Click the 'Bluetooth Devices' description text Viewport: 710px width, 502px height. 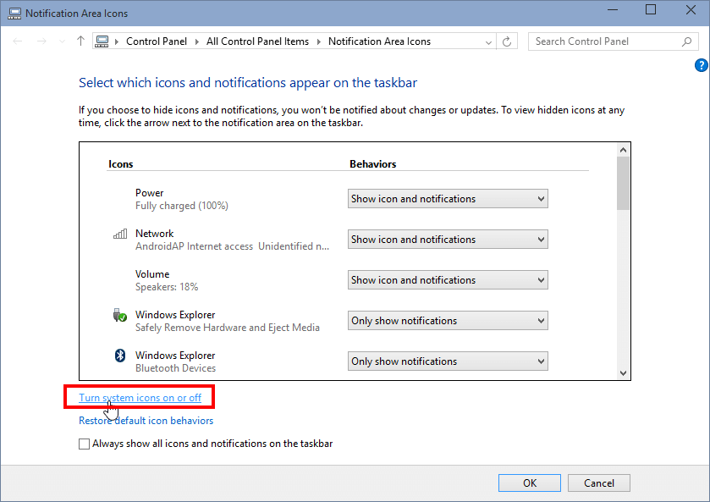coord(175,368)
